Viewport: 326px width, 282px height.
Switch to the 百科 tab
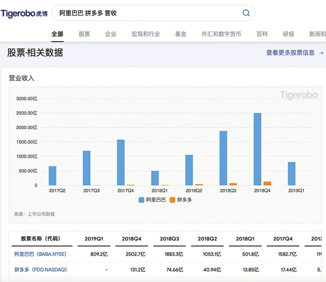click(262, 34)
